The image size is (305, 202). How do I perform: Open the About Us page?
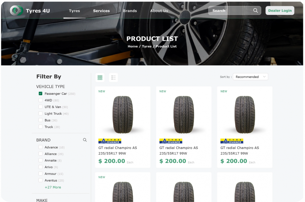[159, 11]
